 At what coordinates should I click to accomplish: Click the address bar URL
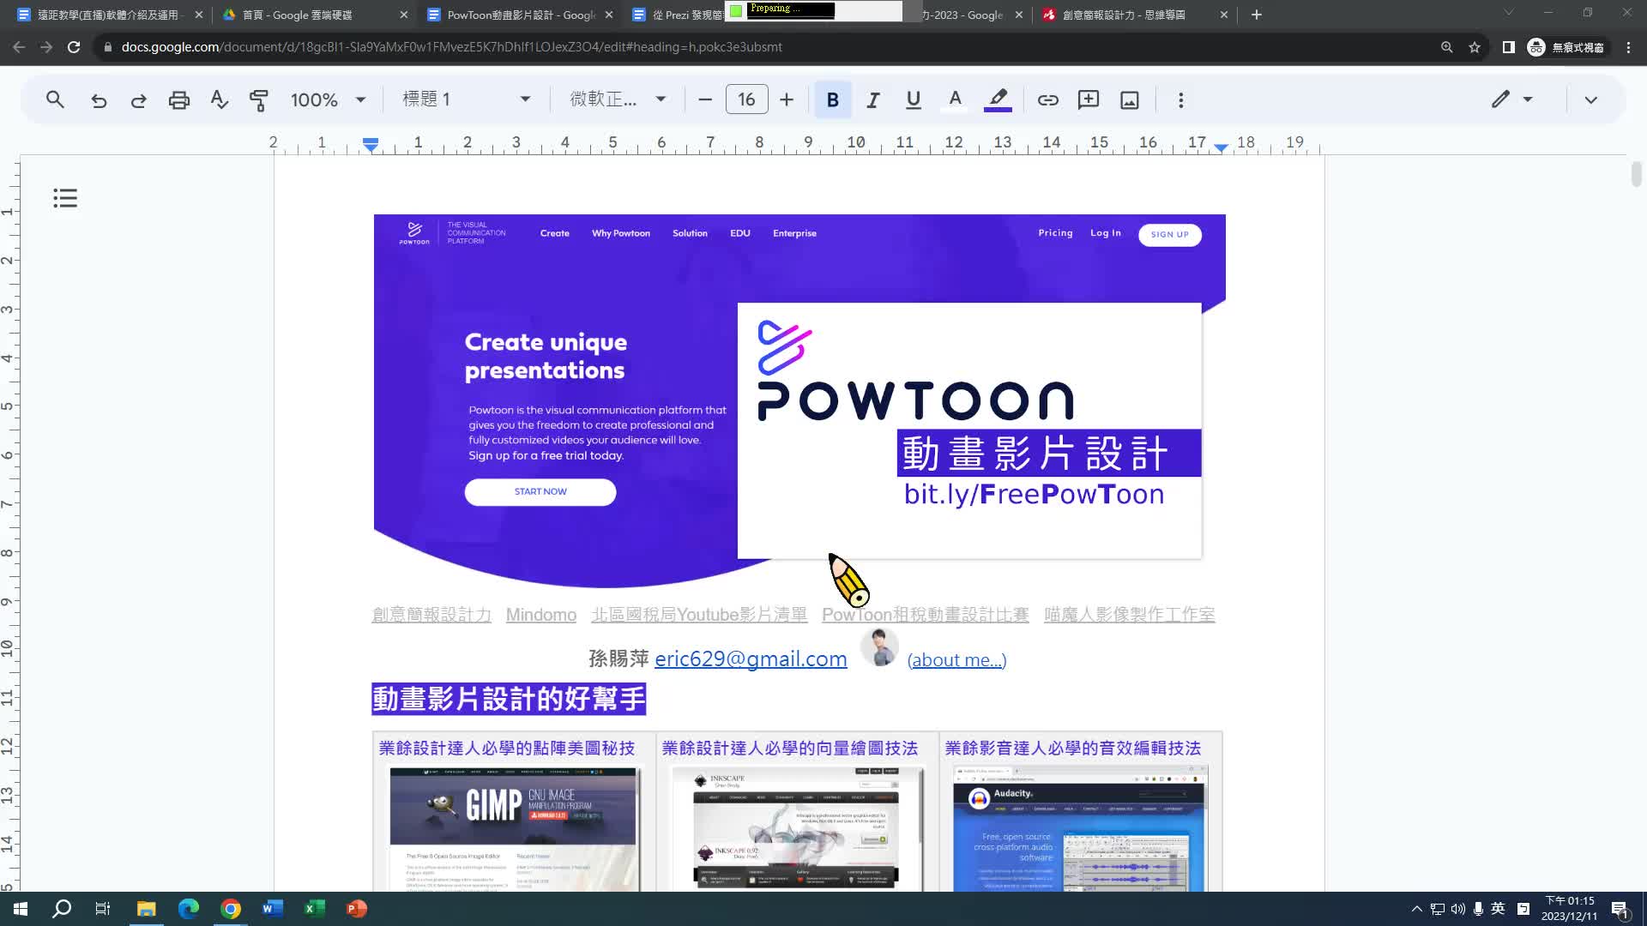[451, 47]
